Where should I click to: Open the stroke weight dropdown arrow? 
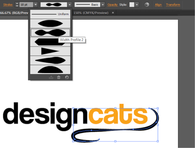[x=35, y=5]
